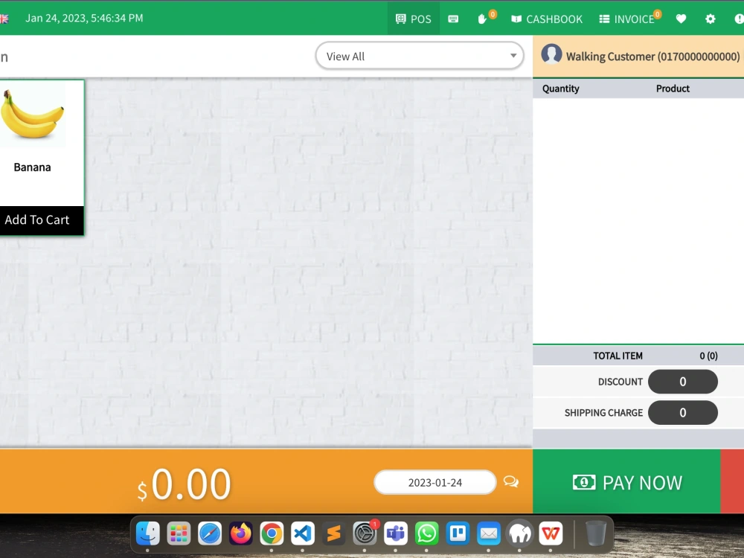
Task: Open WPS Office from the dock
Action: pos(551,533)
